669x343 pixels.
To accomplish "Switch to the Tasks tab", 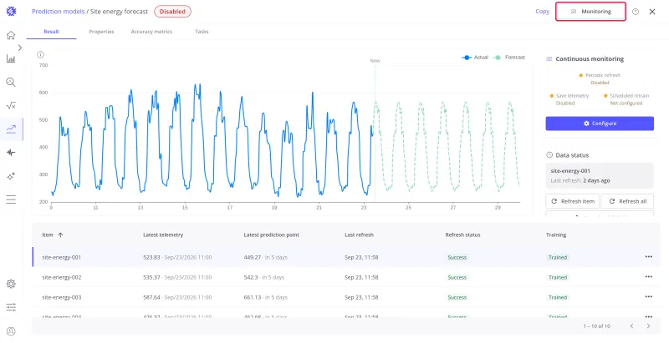I will [202, 32].
